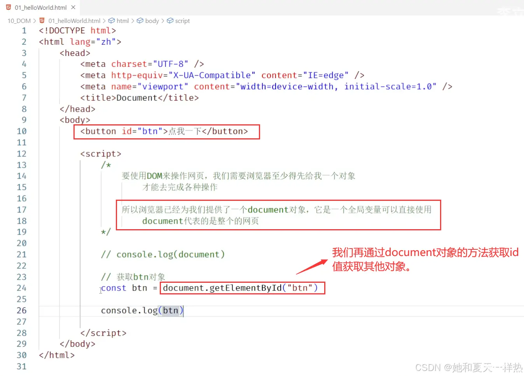Click comment line starting 所以浏览器已经为我们提供了
Image resolution: width=524 pixels, height=376 pixels.
[x=277, y=210]
